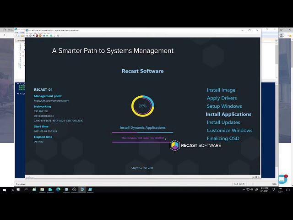This screenshot has height=220, width=293.
Task: Select the Untitled script tab in ISE
Action: point(21,40)
